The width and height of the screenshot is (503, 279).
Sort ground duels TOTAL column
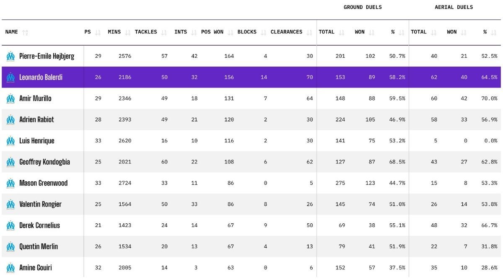point(341,32)
